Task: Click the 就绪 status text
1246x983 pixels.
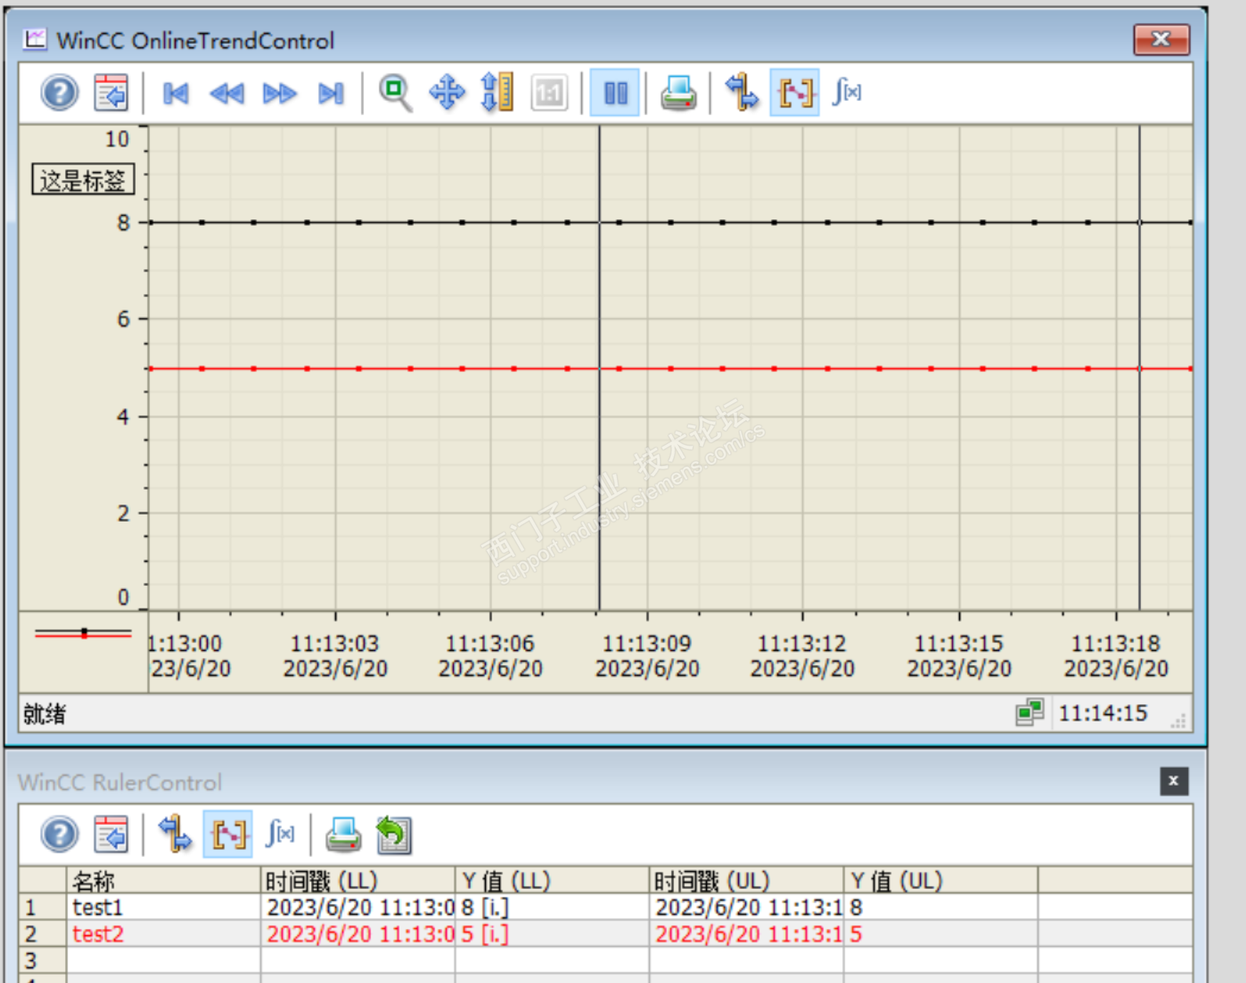Action: coord(45,714)
